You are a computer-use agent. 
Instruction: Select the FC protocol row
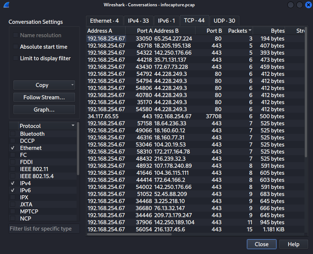(43, 155)
